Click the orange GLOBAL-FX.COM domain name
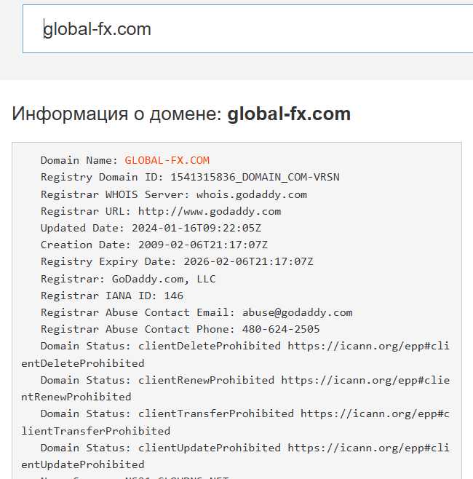This screenshot has width=473, height=479. coord(167,160)
